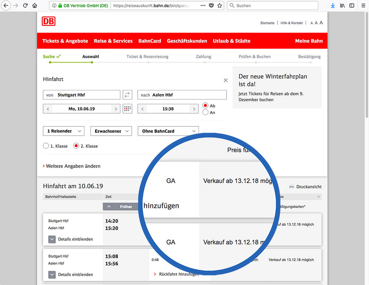Choose 1. Klasse radio button
The image size is (369, 285).
[x=46, y=146]
